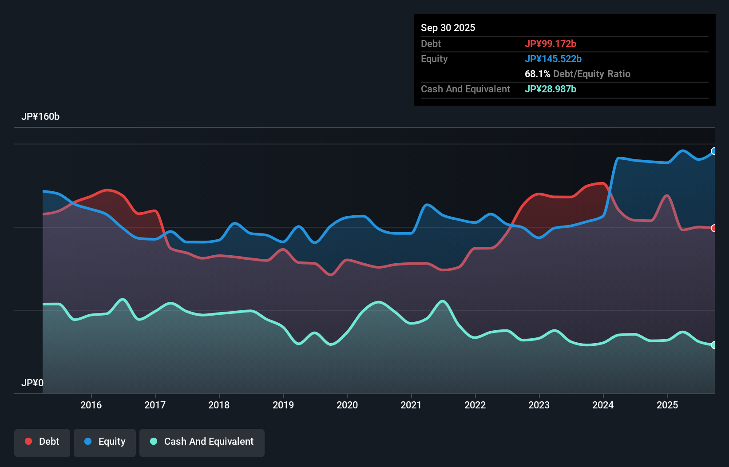Image resolution: width=729 pixels, height=467 pixels.
Task: Click the 2020 x-axis label
Action: coord(347,405)
